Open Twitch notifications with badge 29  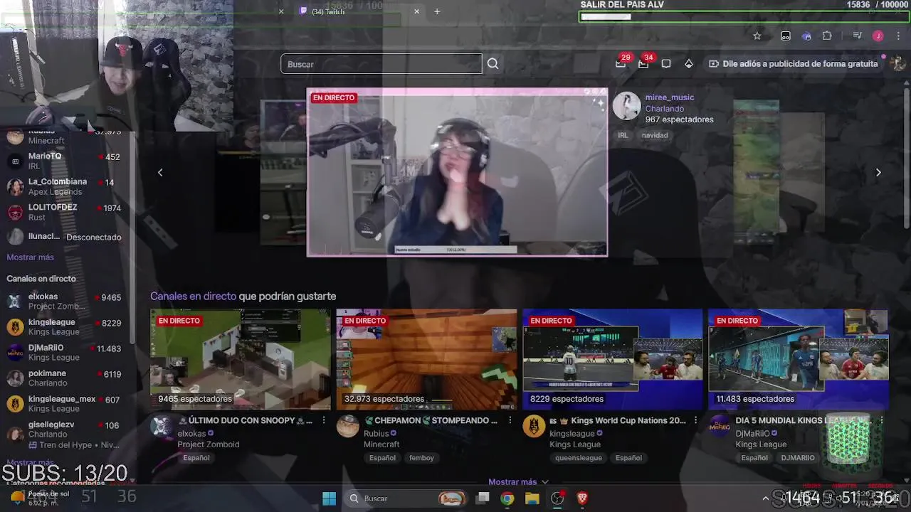tap(621, 63)
